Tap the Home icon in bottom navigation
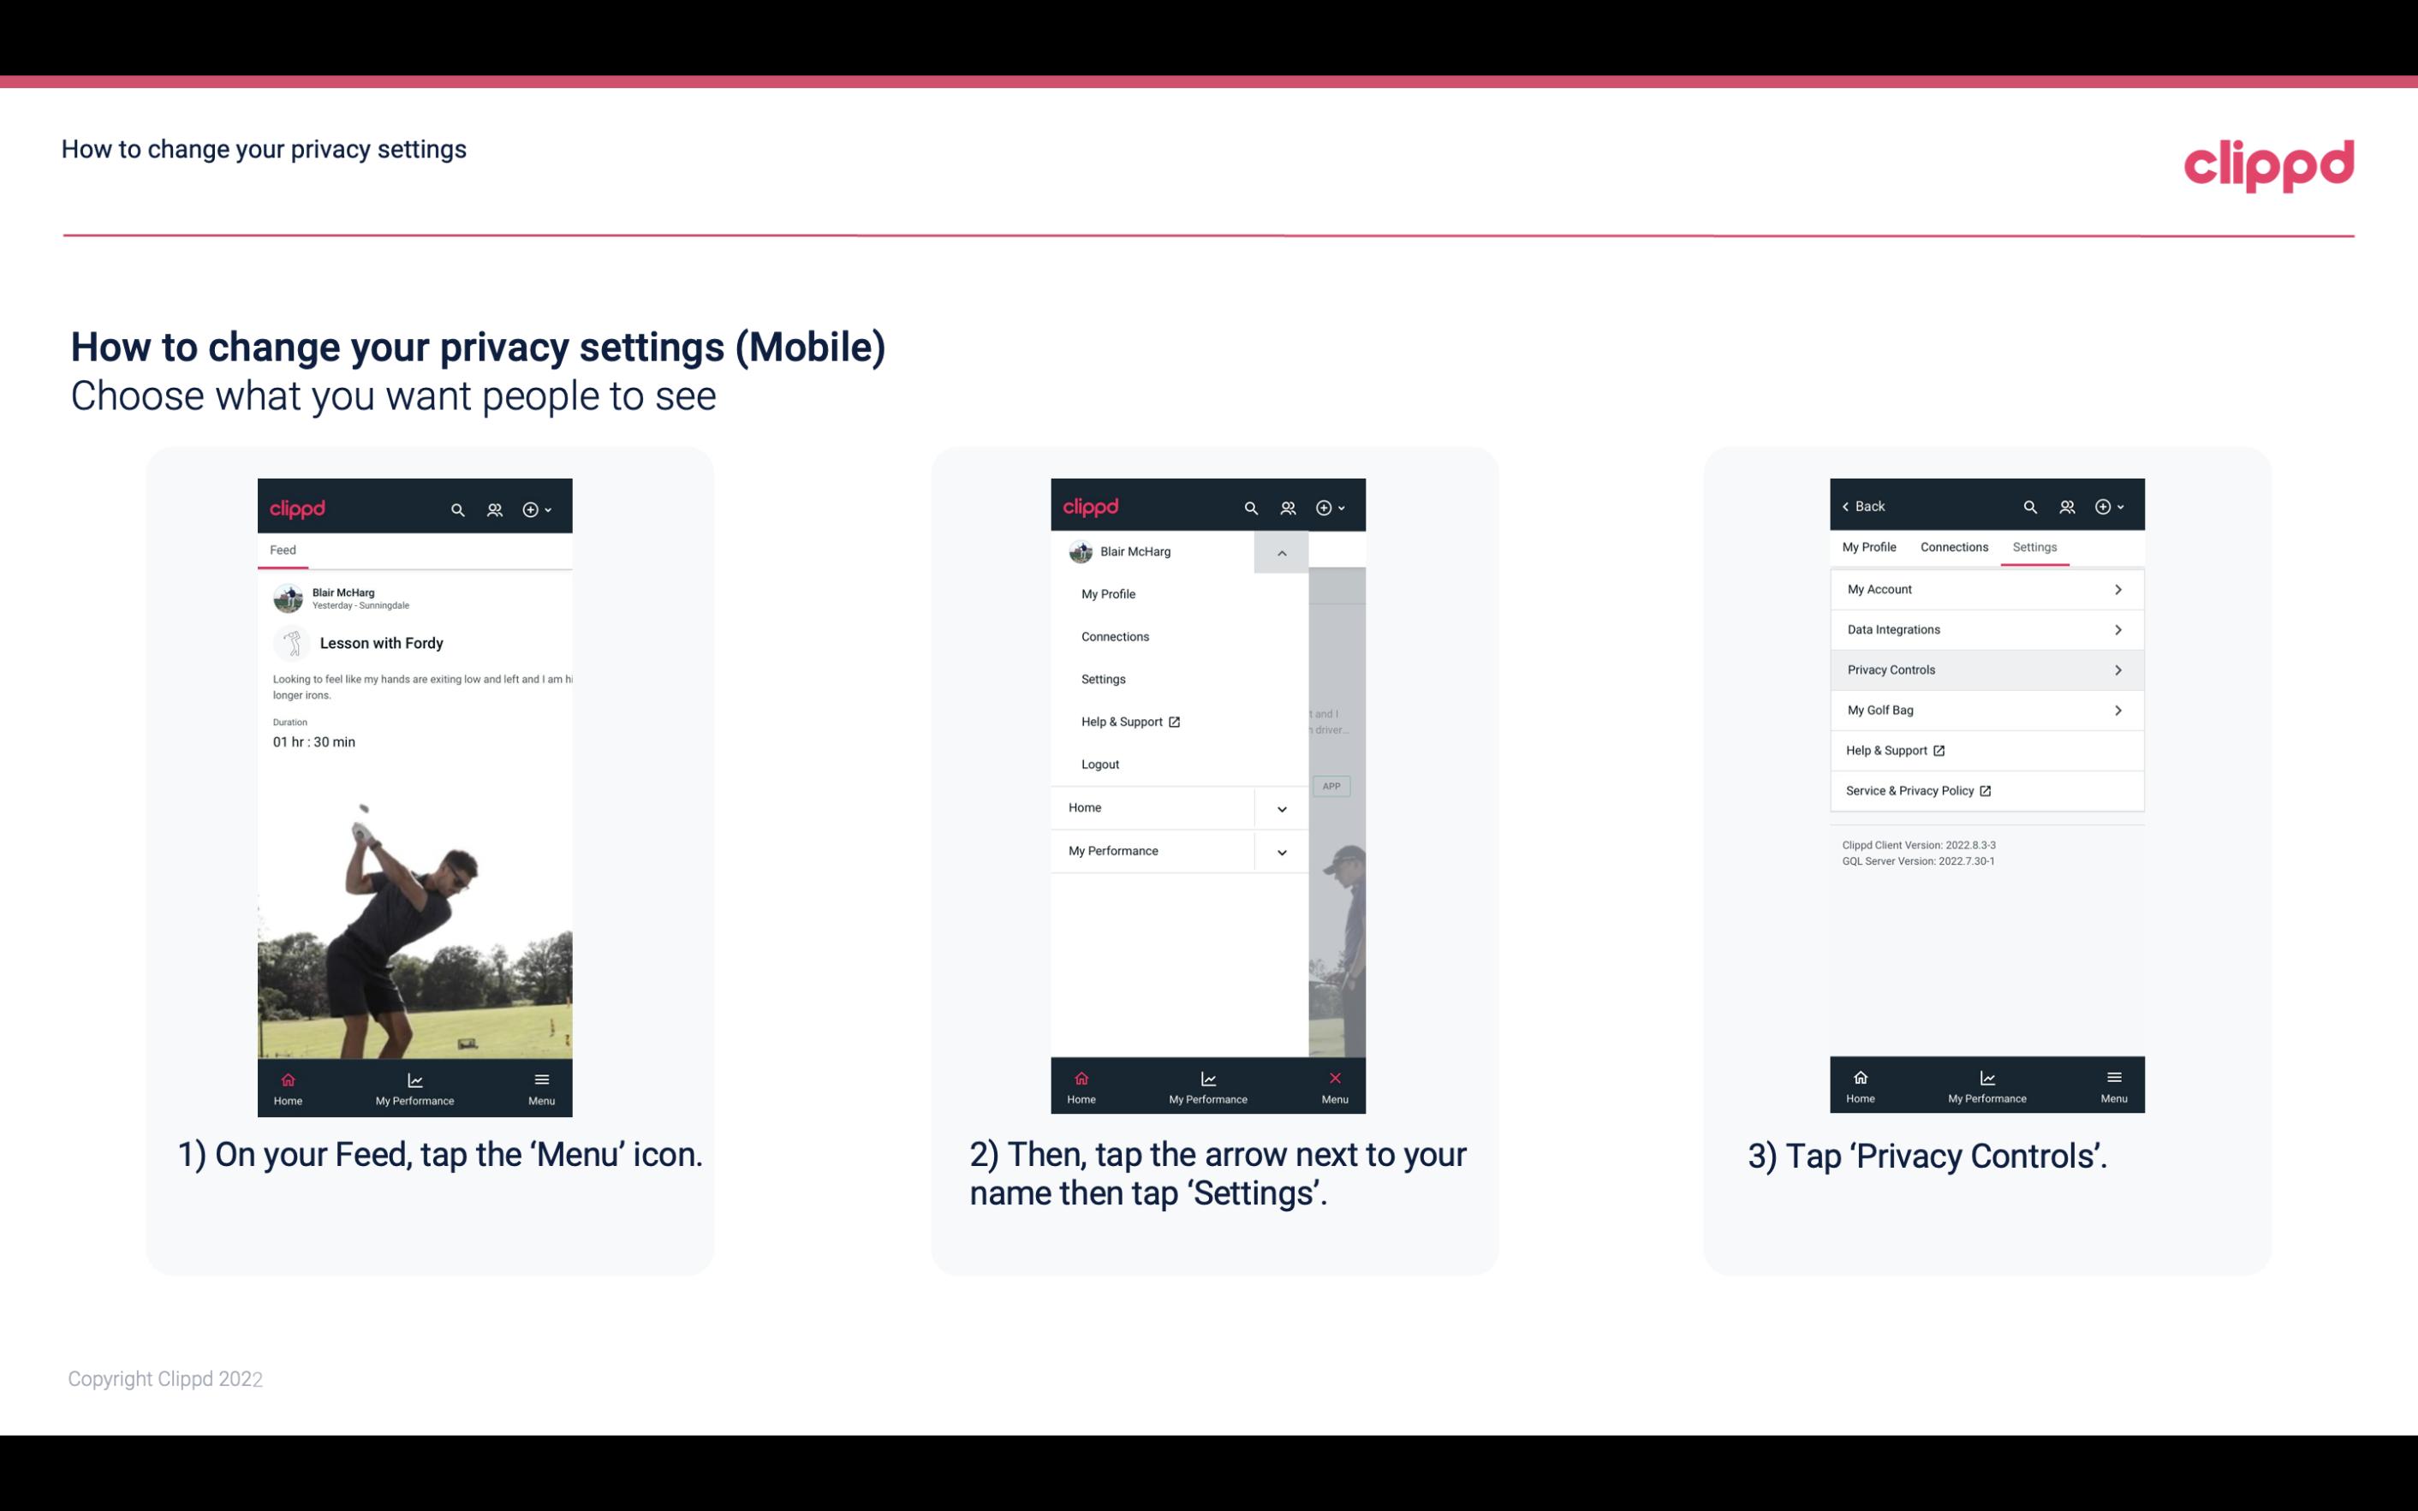2418x1511 pixels. (289, 1083)
